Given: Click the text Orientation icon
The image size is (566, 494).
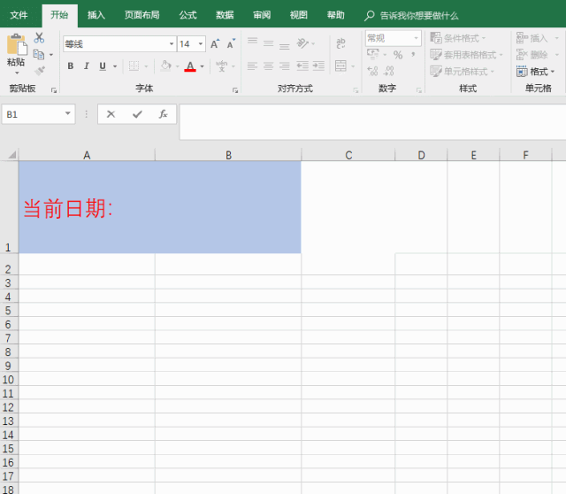Looking at the screenshot, I should pyautogui.click(x=302, y=43).
